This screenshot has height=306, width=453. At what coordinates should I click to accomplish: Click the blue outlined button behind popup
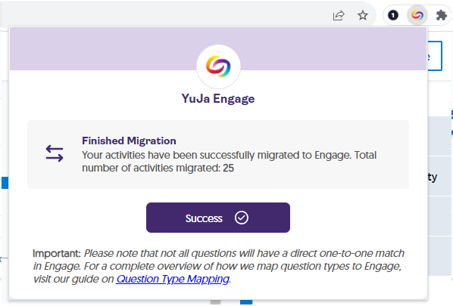(x=435, y=56)
